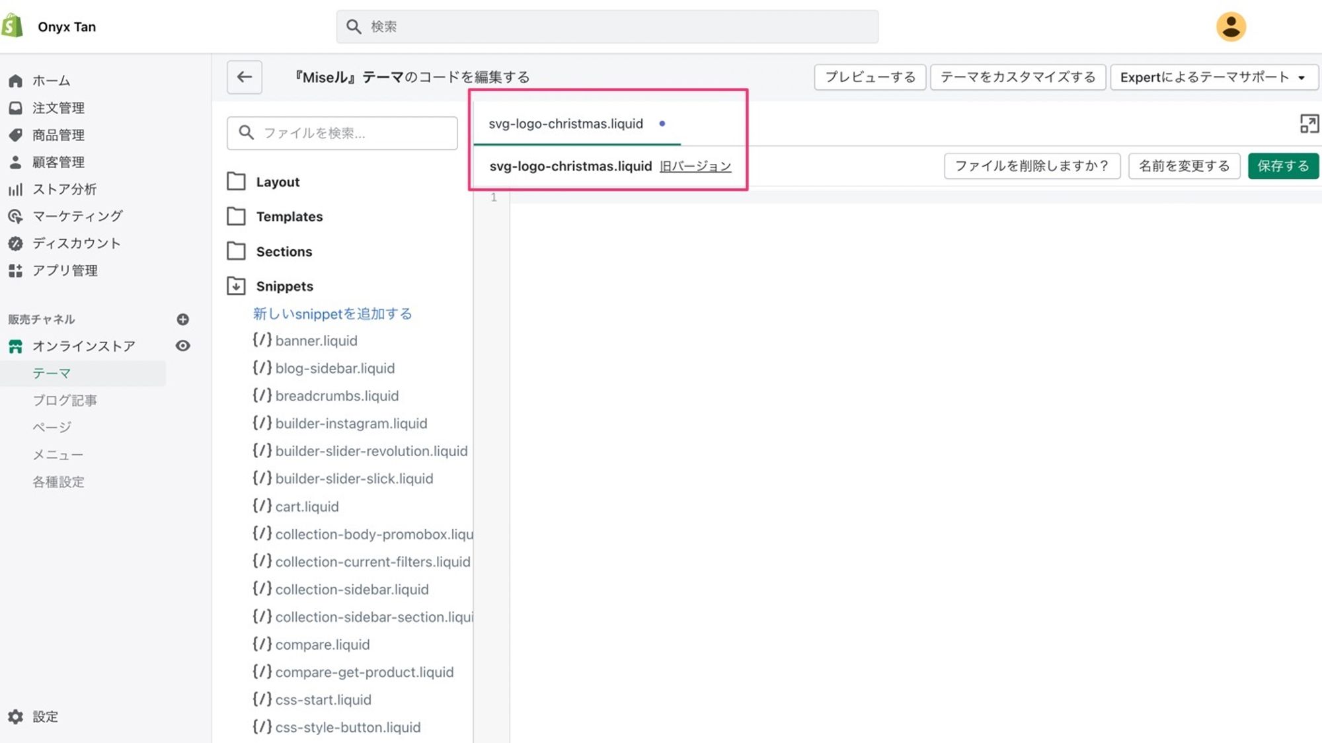
Task: Click the 商品管理 tag icon
Action: (15, 135)
